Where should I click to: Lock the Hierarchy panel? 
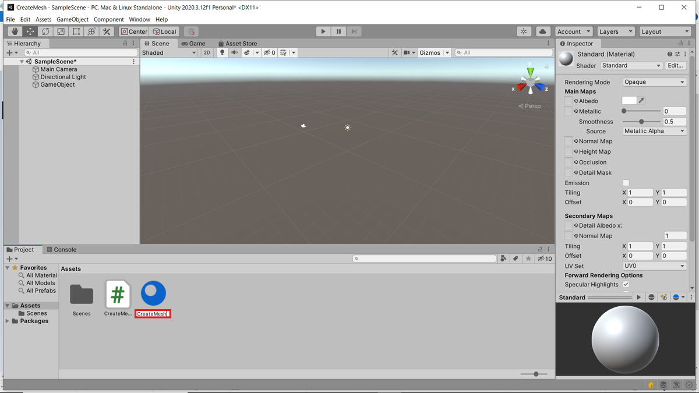point(125,44)
